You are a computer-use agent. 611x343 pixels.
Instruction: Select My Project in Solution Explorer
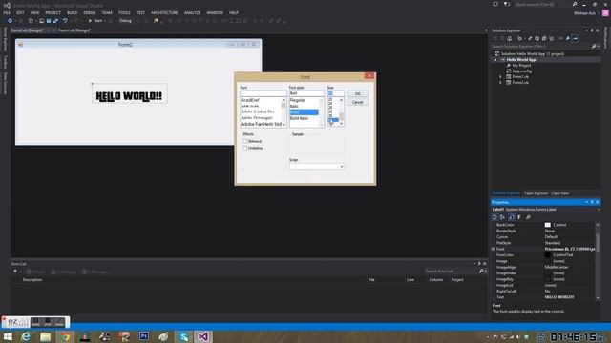click(521, 66)
